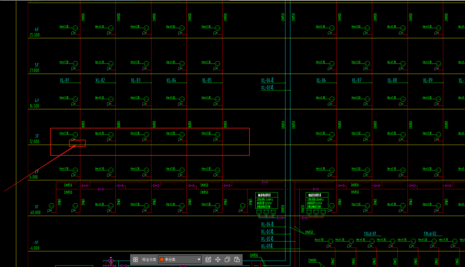Image resolution: width=465 pixels, height=267 pixels.
Task: Click the ±0.000 elevation value
Action: click(35, 212)
